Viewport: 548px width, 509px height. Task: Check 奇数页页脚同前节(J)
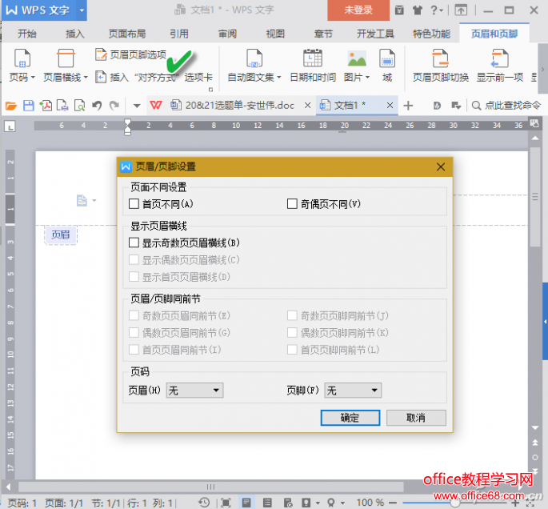pos(292,315)
